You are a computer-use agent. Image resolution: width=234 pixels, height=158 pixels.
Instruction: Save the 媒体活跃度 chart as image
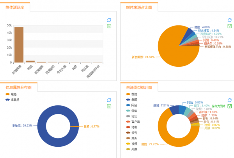click(x=109, y=26)
